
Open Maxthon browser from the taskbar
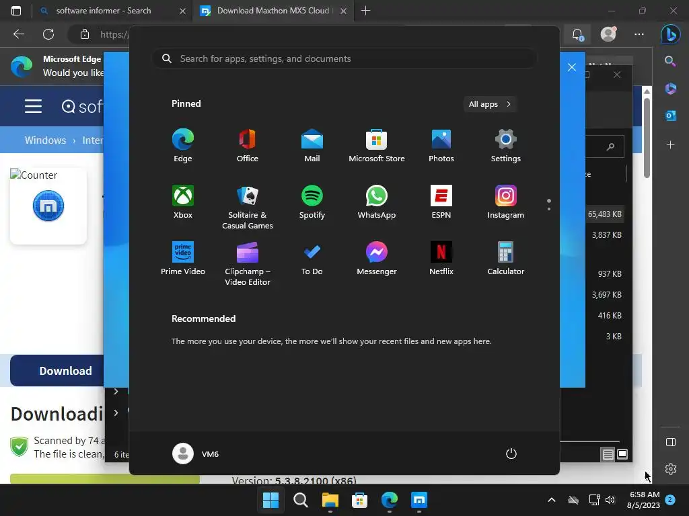tap(419, 500)
